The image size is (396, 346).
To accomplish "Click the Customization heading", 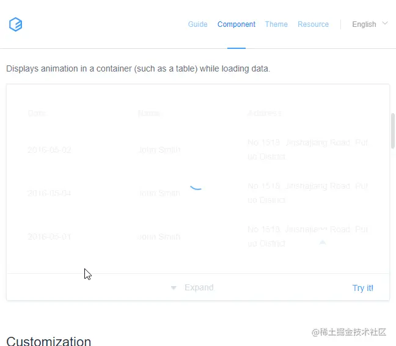I will (48, 341).
